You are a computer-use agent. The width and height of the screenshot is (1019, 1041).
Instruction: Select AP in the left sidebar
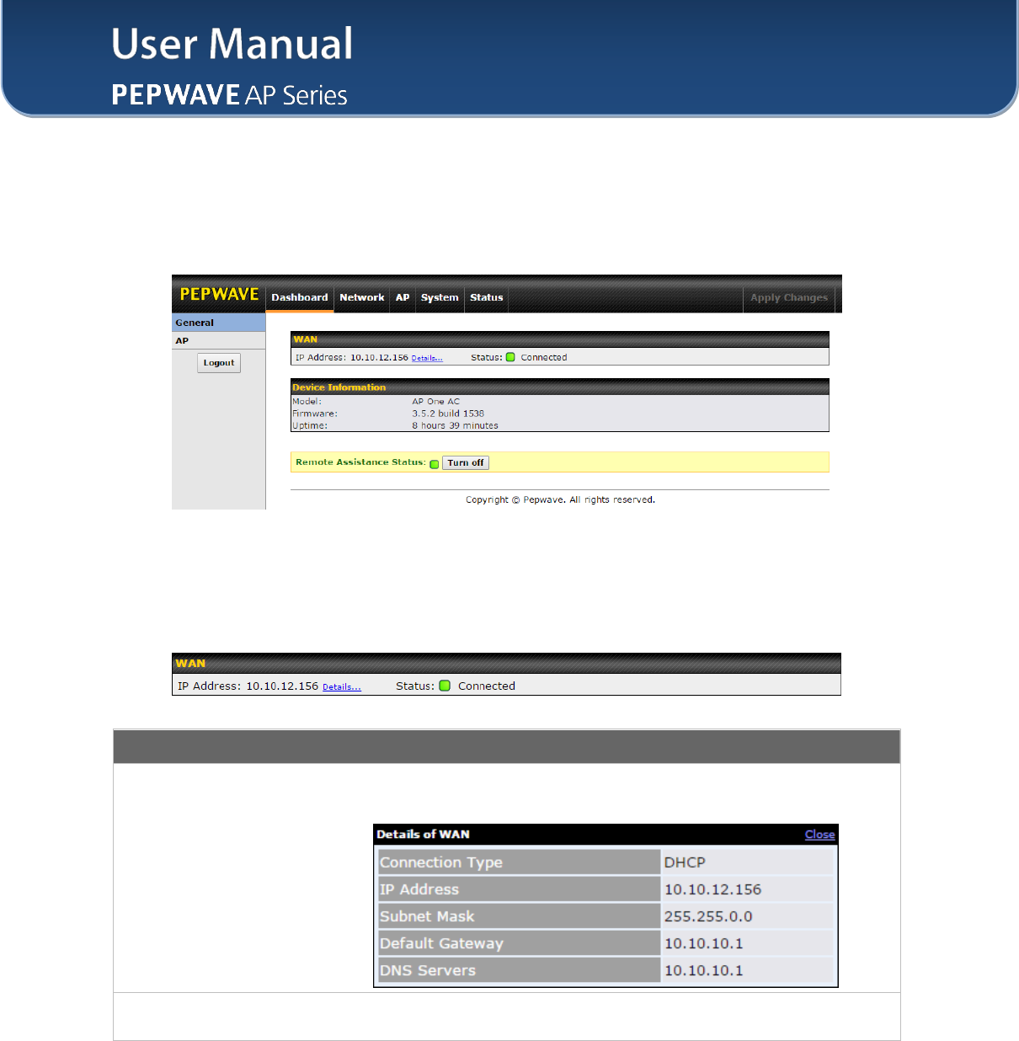point(219,340)
